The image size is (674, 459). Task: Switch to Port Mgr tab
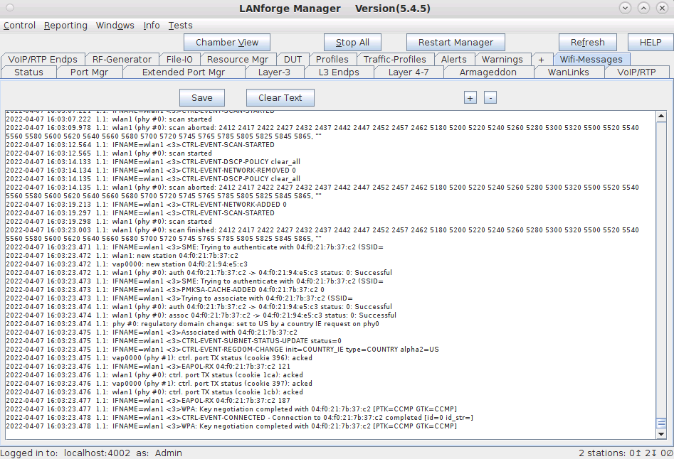click(90, 72)
